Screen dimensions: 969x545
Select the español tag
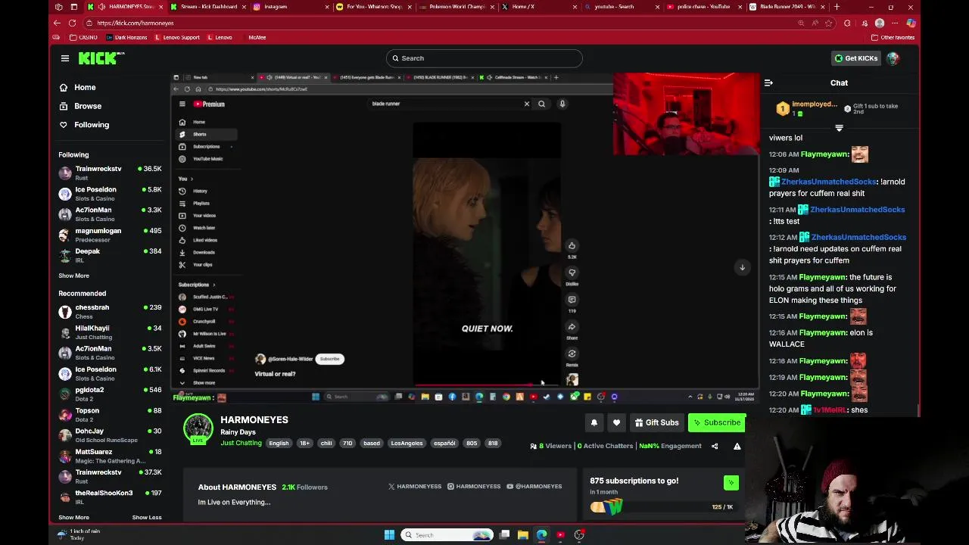pos(444,444)
